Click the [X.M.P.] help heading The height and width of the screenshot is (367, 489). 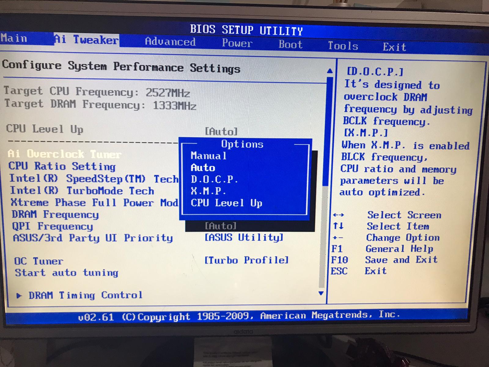click(x=366, y=133)
